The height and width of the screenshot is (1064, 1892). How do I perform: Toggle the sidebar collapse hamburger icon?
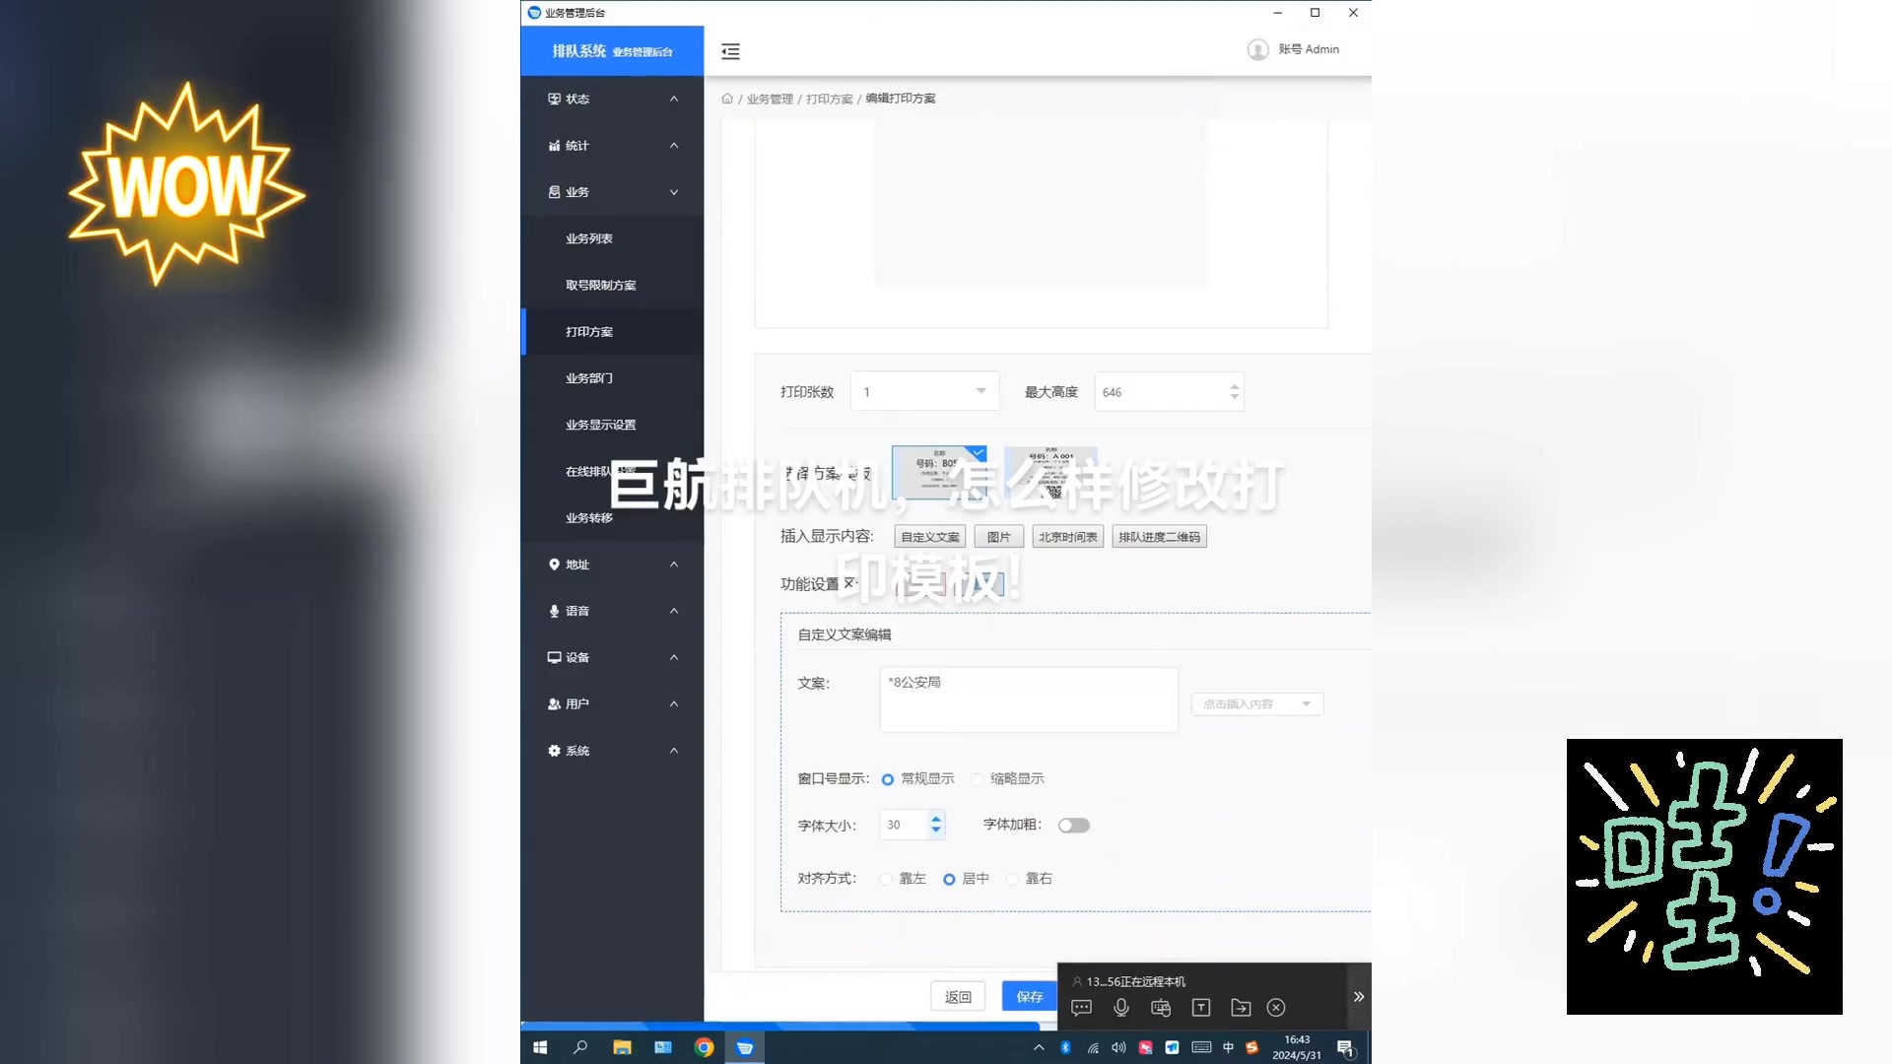pyautogui.click(x=730, y=51)
